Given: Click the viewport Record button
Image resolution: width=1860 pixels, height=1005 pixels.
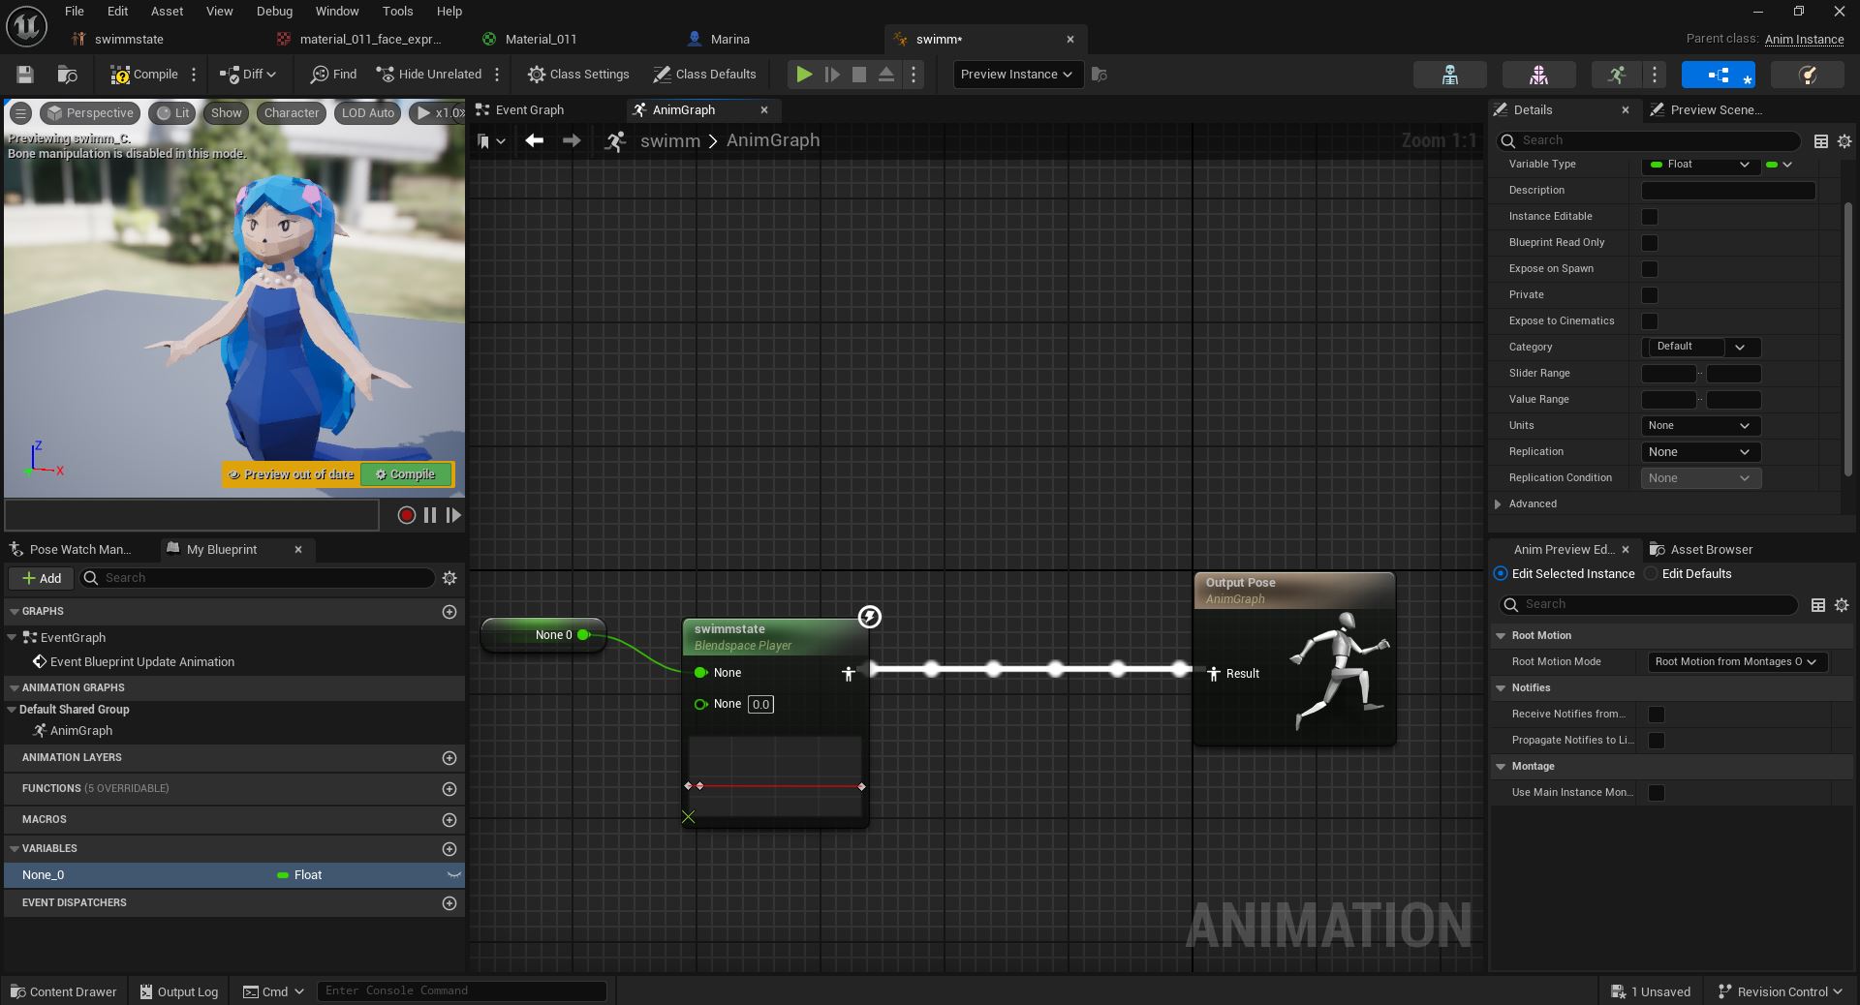Looking at the screenshot, I should coord(407,516).
